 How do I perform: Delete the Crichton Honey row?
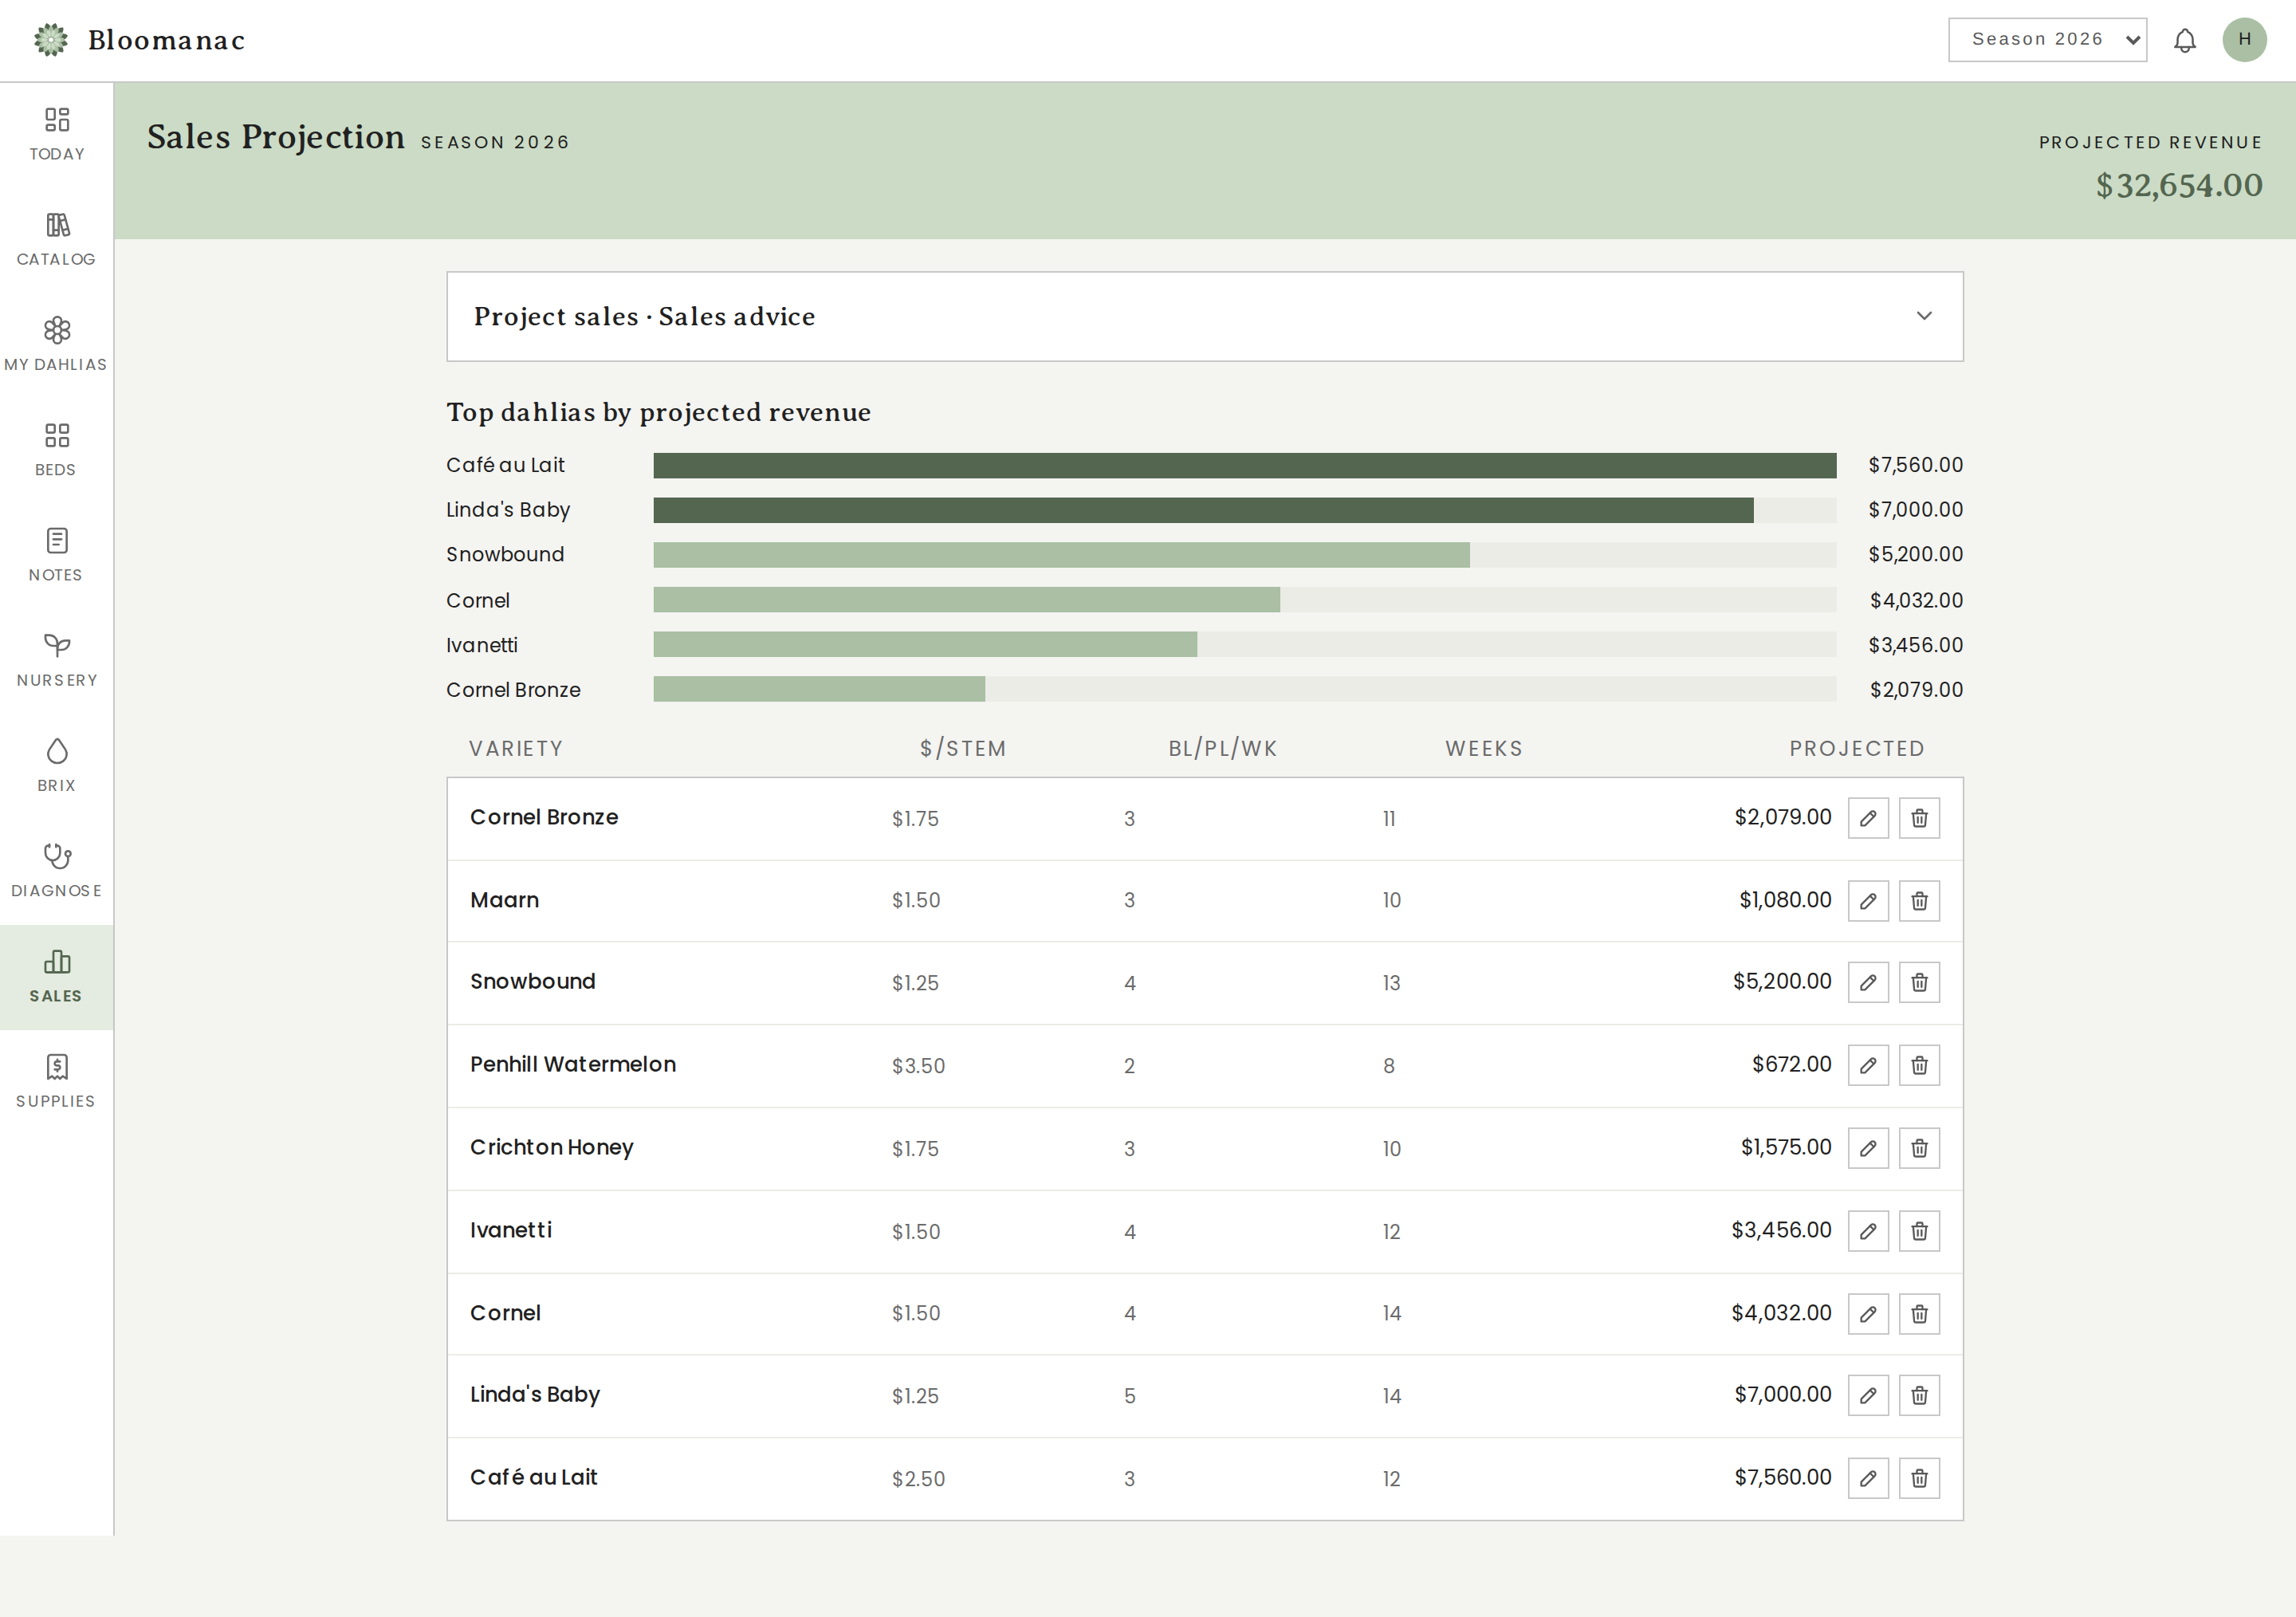[1919, 1148]
